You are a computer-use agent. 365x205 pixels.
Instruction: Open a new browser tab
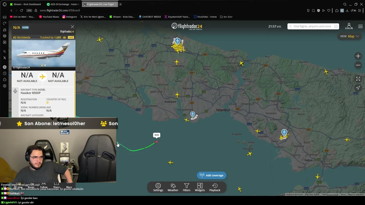120,4
